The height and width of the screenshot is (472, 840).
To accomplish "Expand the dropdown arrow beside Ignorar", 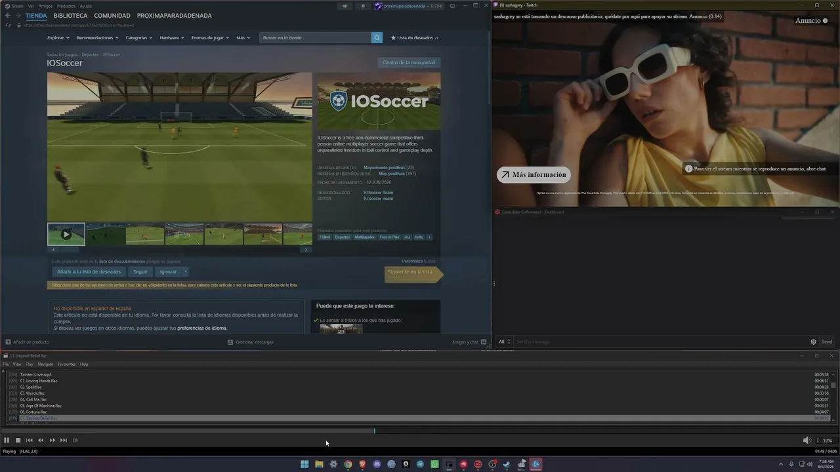I will (x=186, y=271).
